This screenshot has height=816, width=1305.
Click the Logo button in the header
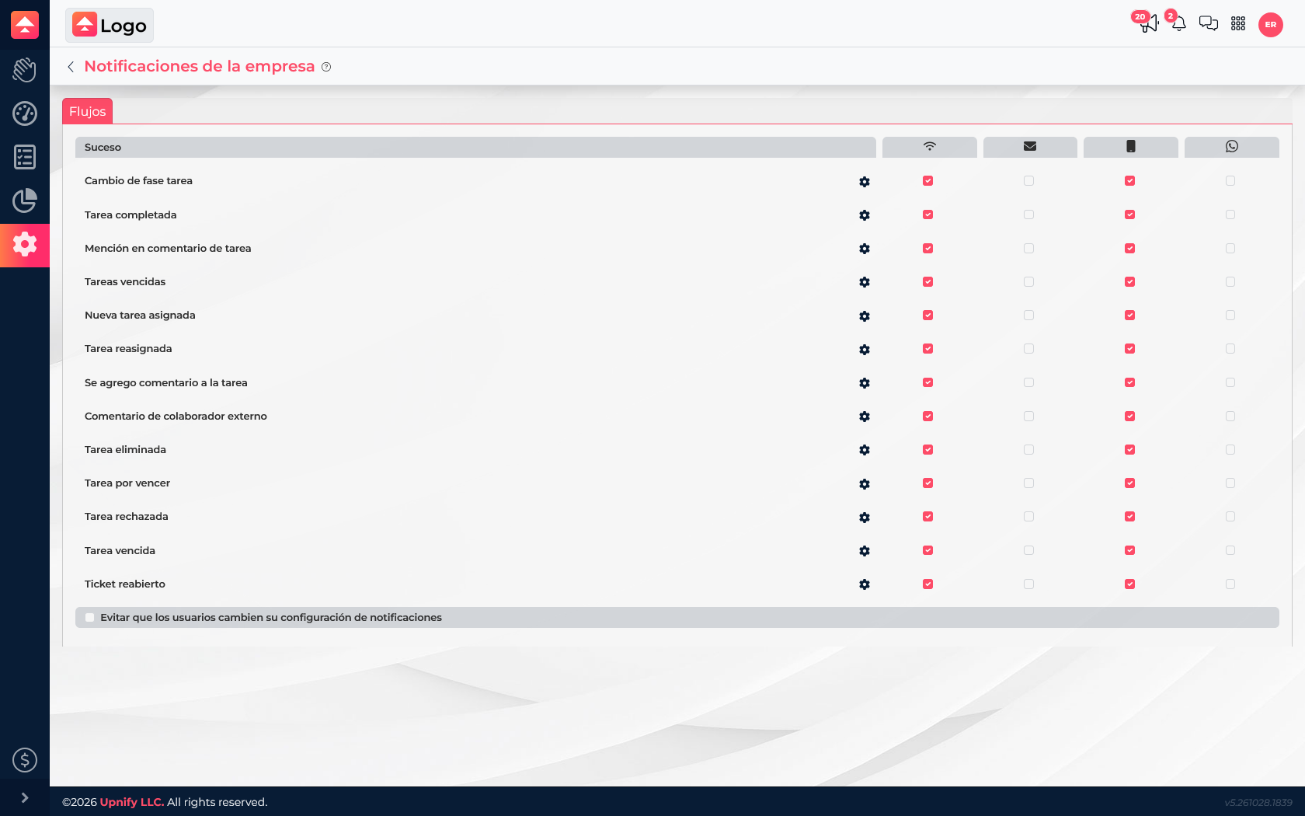coord(110,25)
